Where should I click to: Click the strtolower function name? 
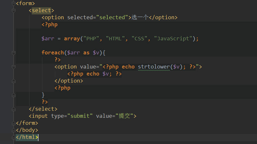point(154,67)
